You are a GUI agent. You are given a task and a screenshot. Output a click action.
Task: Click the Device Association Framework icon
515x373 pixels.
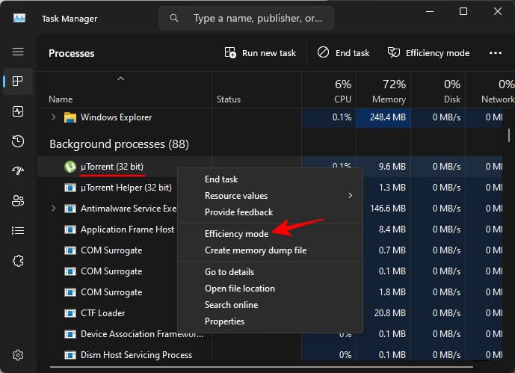pyautogui.click(x=70, y=334)
